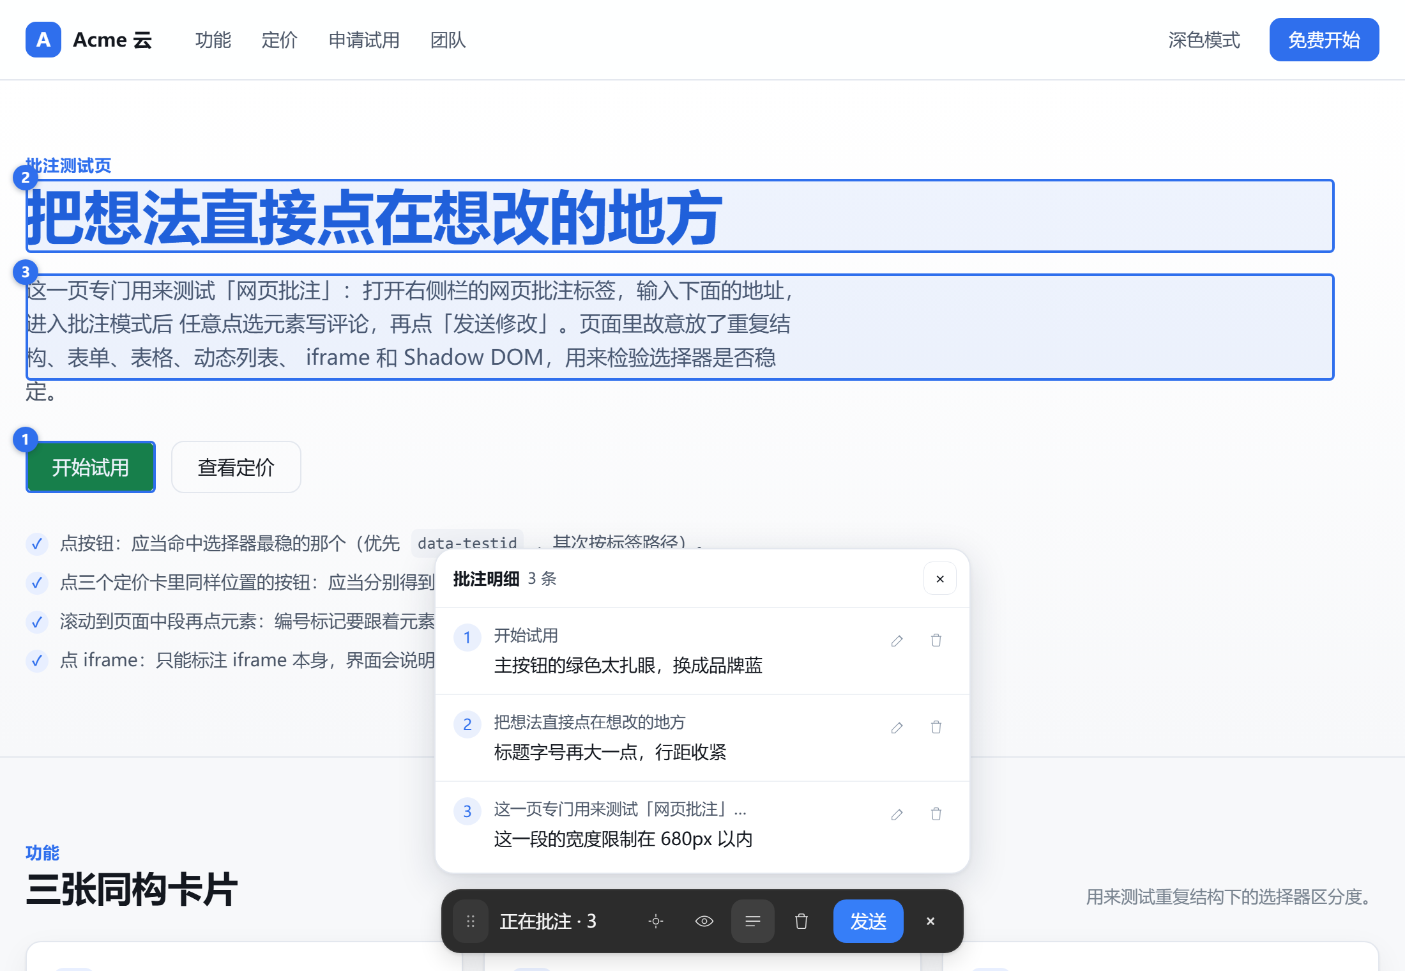Click the heading 把想法直接点在想改的地方
The image size is (1405, 971).
point(374,217)
